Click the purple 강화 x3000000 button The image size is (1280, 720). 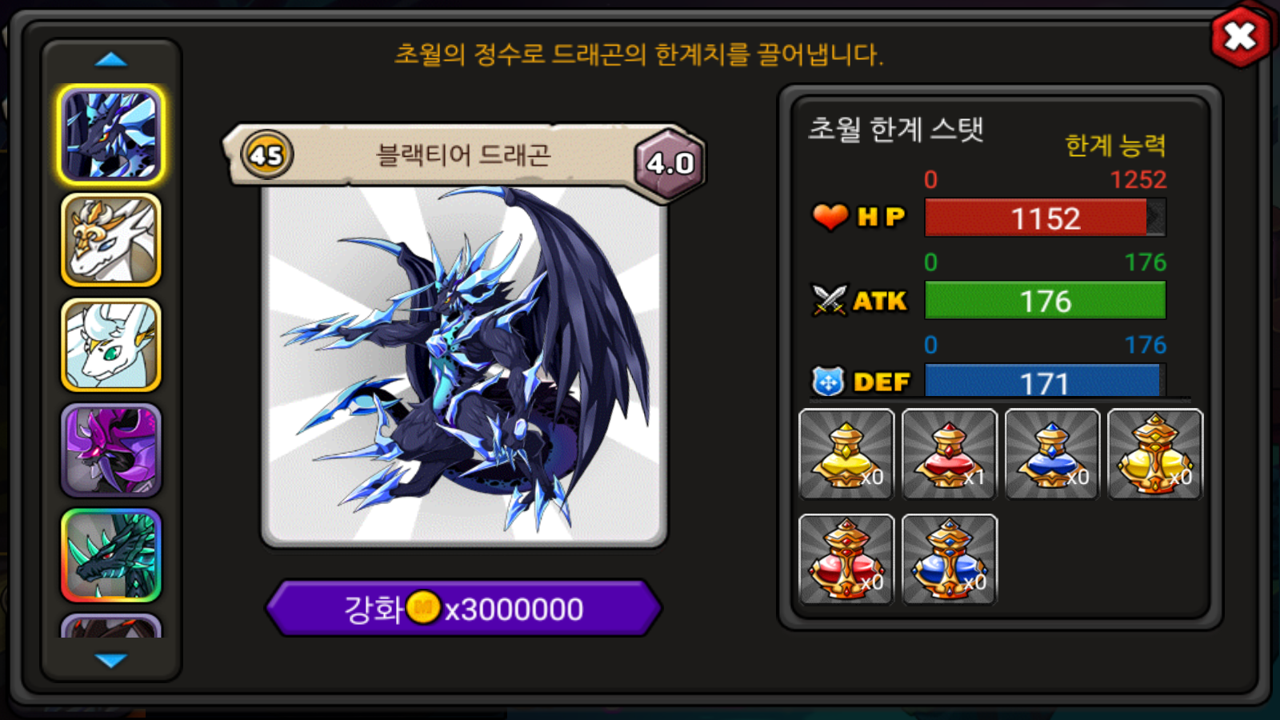[x=464, y=609]
